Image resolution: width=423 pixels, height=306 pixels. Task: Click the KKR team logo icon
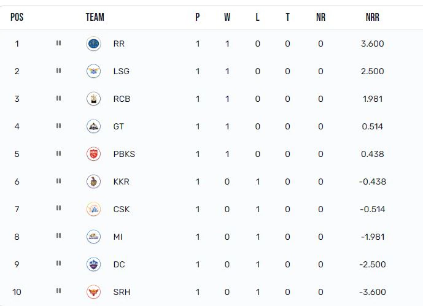click(x=93, y=182)
